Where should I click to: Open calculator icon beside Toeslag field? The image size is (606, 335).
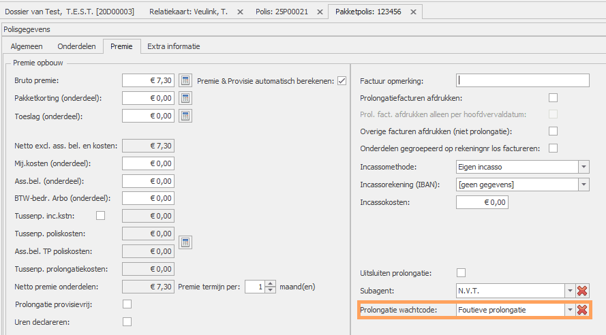click(185, 116)
